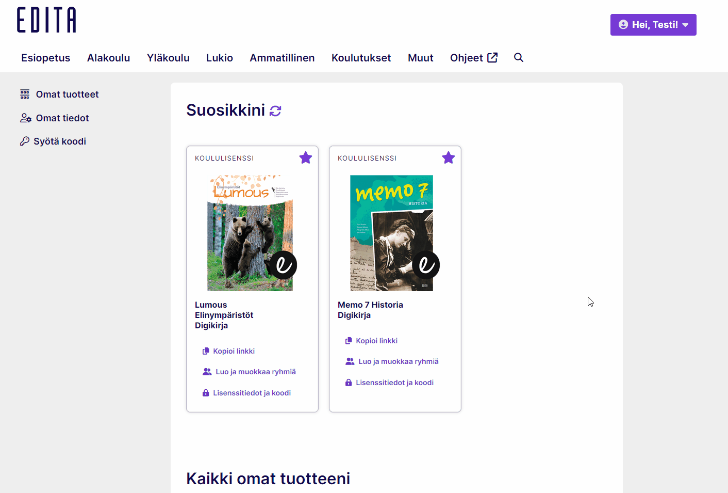
Task: Open the Ammatillinen menu item
Action: click(x=282, y=58)
